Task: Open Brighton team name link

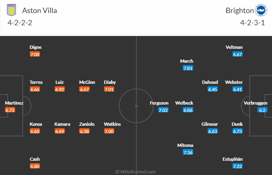Action: click(240, 11)
